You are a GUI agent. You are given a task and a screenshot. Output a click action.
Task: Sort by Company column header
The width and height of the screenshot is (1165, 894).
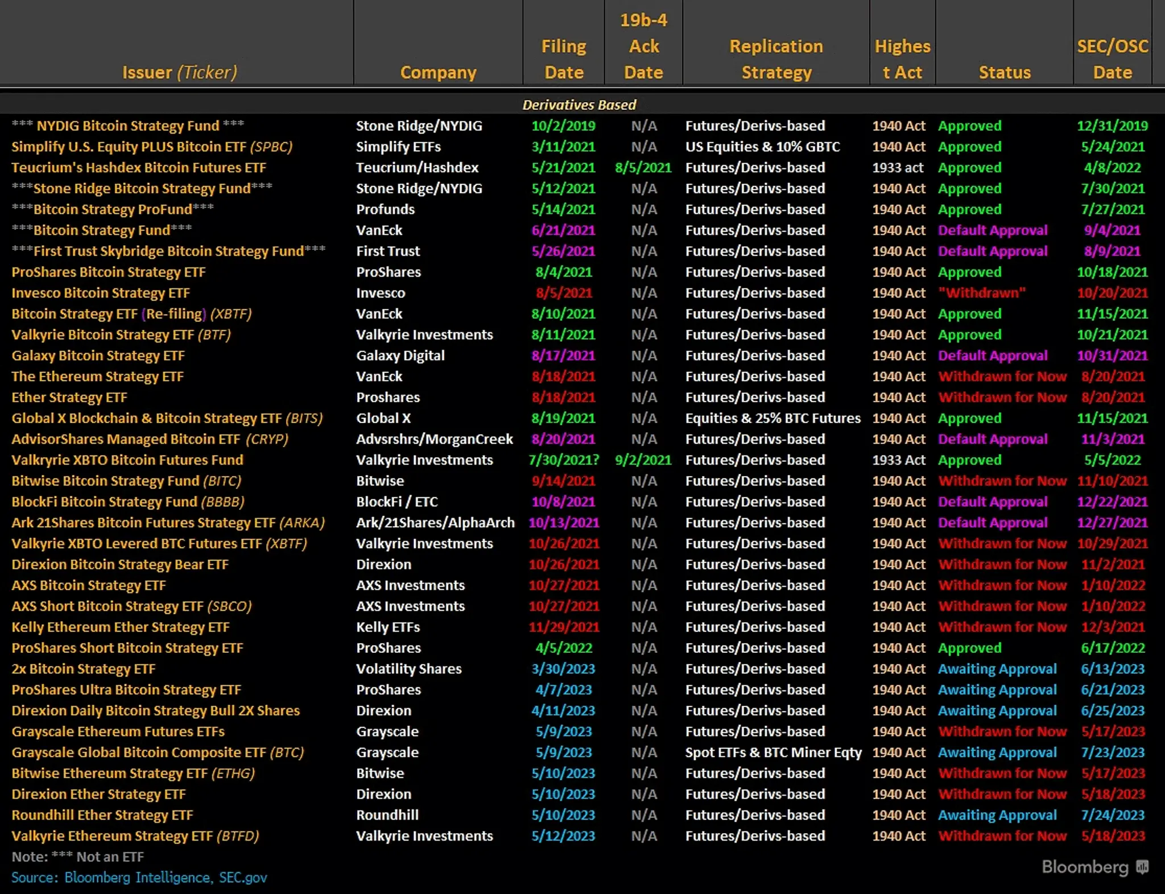(x=438, y=67)
